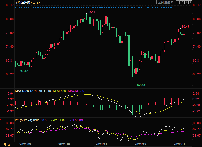The height and width of the screenshot is (147, 202).
Task: Click the rightmost export arrow toolbar icon
Action: [190, 2]
